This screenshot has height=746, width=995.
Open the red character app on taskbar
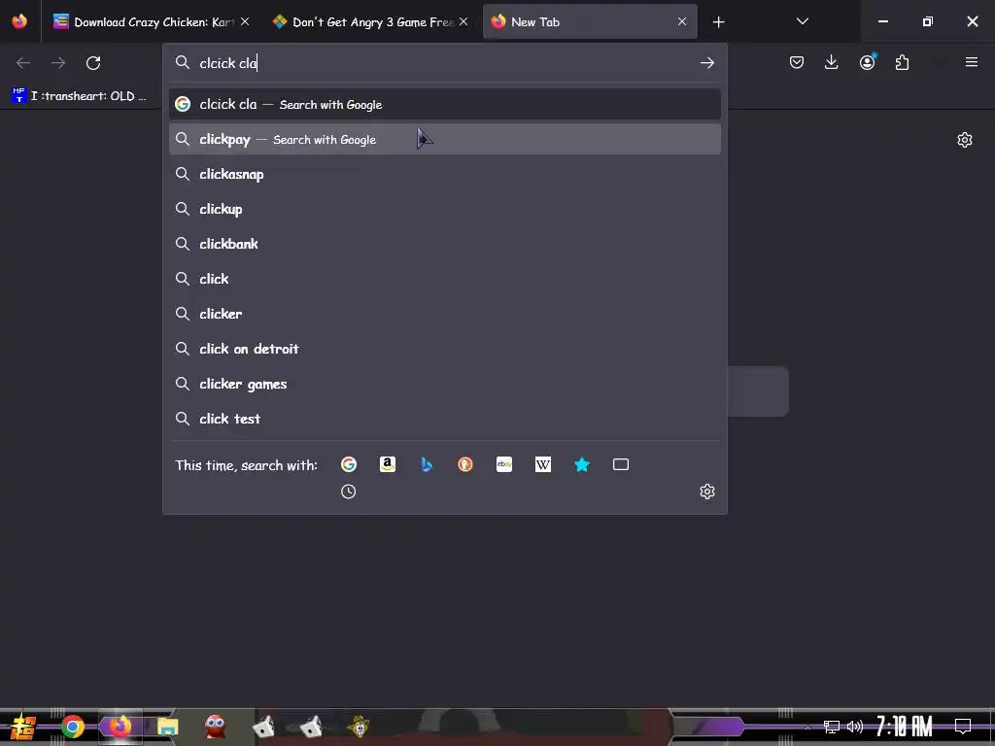[x=215, y=727]
